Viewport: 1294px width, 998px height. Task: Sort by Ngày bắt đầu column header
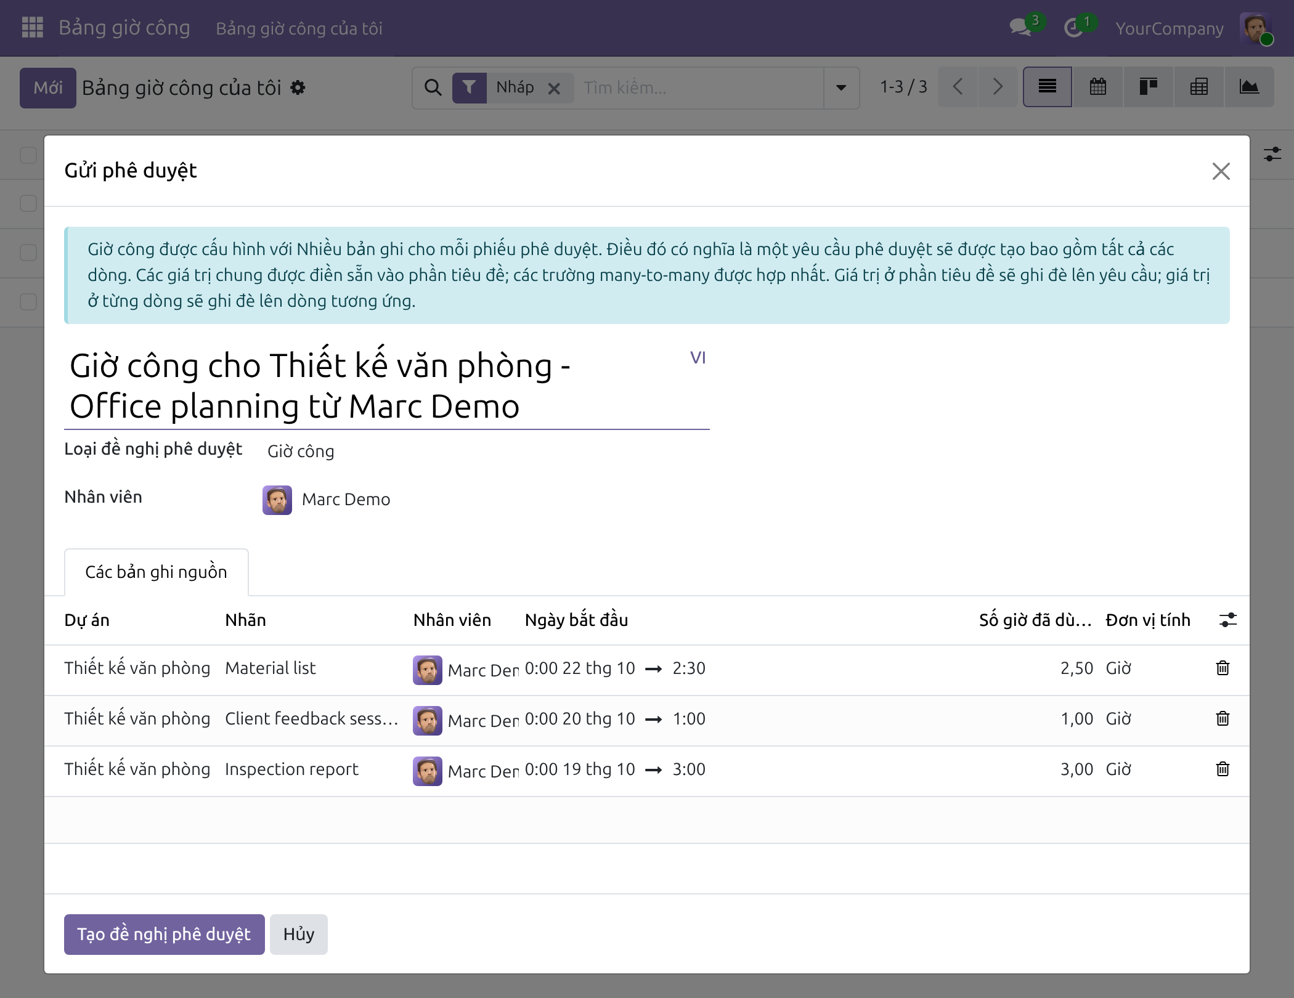click(576, 620)
